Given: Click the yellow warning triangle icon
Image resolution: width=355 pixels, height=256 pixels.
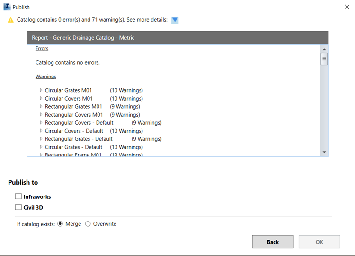Looking at the screenshot, I should pyautogui.click(x=10, y=20).
